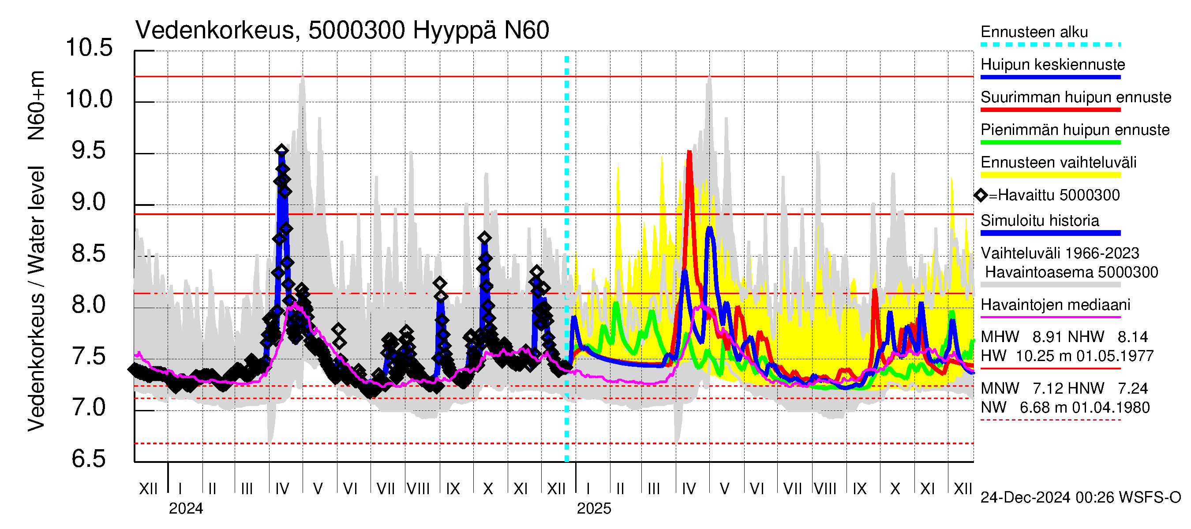Screen dimensions: 1191x529
Task: Click the 'Huipun keskiennuste' legend label
Action: click(1053, 64)
